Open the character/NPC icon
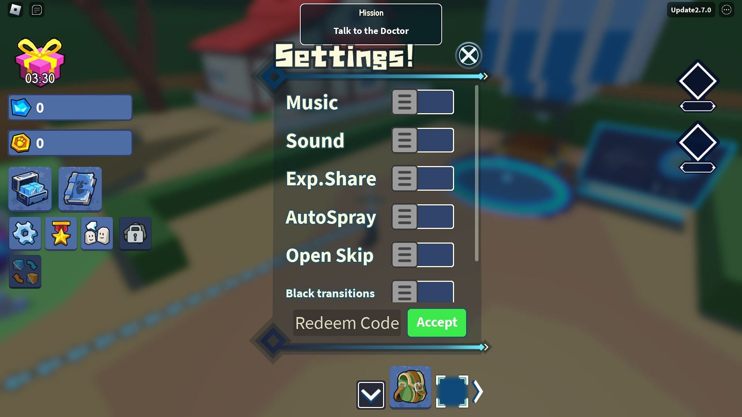Viewport: 742px width, 417px height. 97,233
